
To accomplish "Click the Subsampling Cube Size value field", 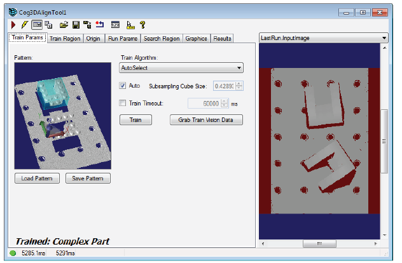I will coord(225,86).
